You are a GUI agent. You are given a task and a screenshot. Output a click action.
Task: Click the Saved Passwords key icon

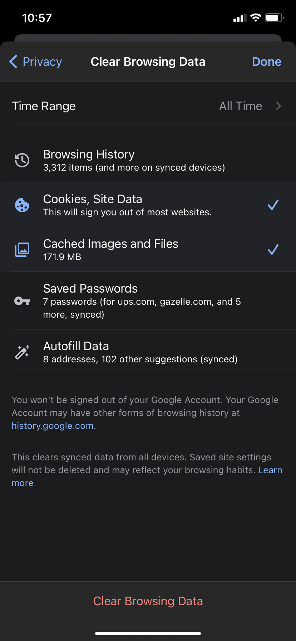click(x=22, y=301)
